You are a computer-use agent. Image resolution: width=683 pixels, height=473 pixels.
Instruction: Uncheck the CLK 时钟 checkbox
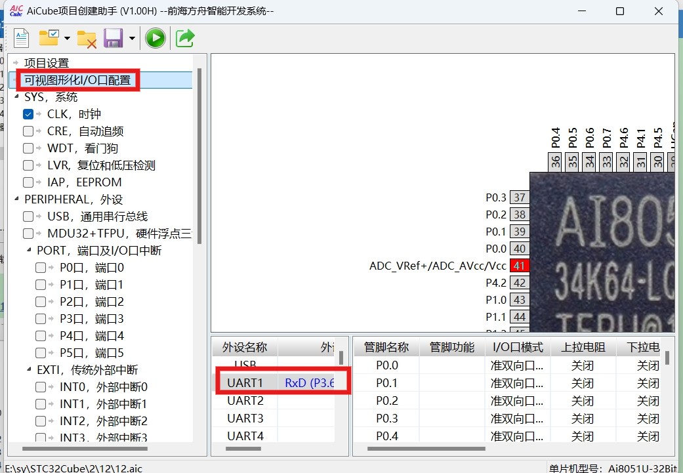click(x=28, y=115)
